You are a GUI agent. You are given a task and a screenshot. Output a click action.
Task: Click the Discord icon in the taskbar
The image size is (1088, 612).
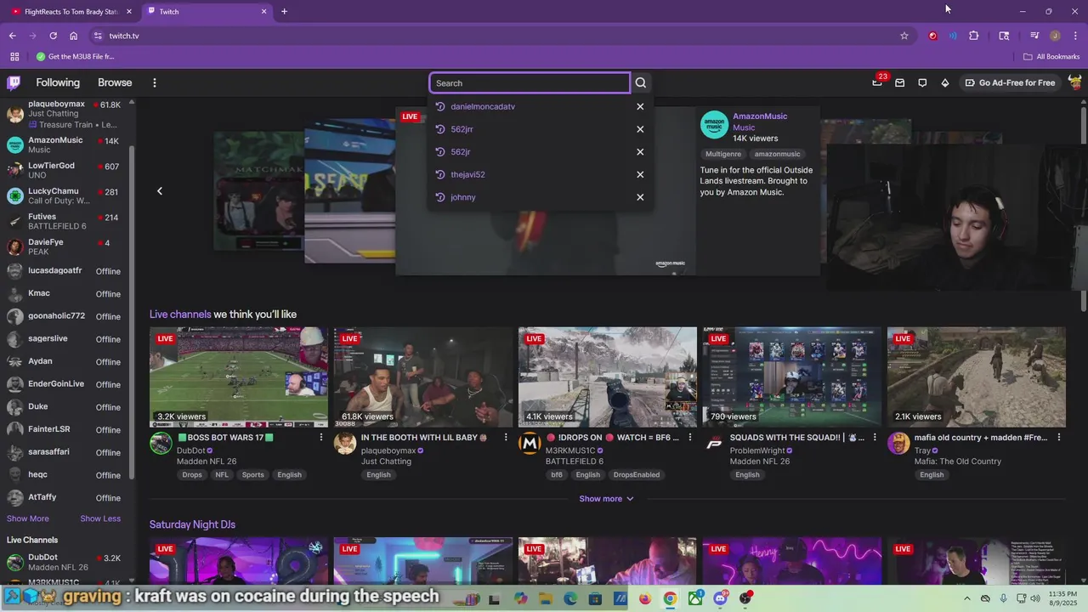[x=721, y=598]
